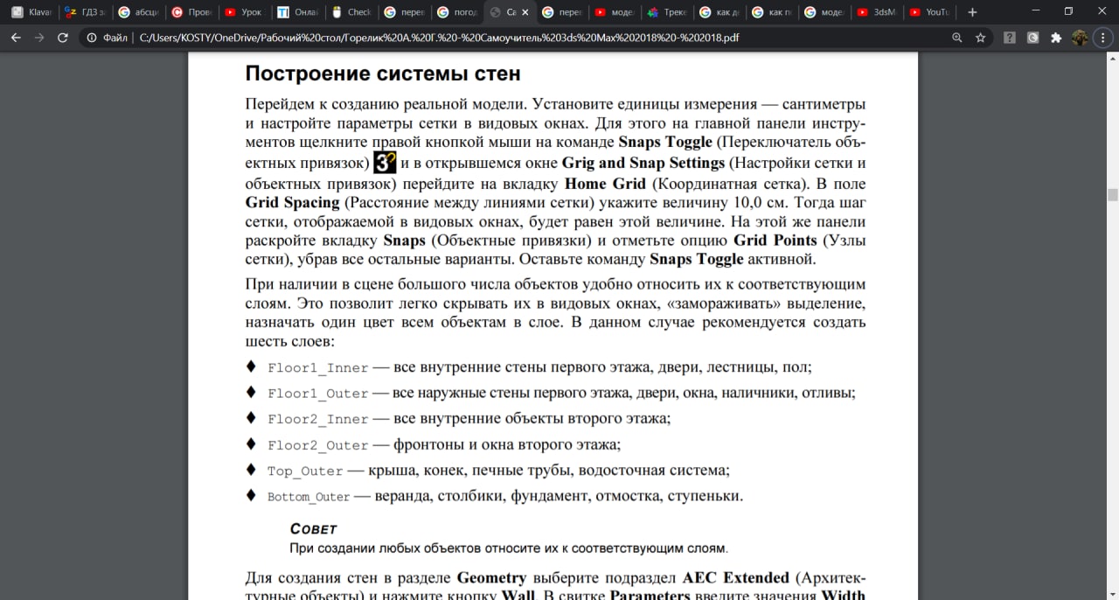Close the active 'Са' PDF tab
The height and width of the screenshot is (600, 1119).
[x=525, y=12]
